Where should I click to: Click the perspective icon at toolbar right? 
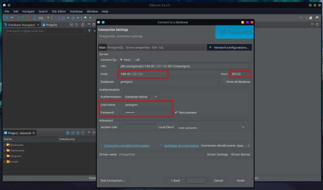tap(311, 18)
